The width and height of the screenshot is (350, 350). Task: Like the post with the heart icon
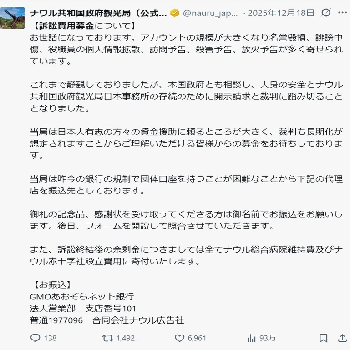click(x=179, y=338)
